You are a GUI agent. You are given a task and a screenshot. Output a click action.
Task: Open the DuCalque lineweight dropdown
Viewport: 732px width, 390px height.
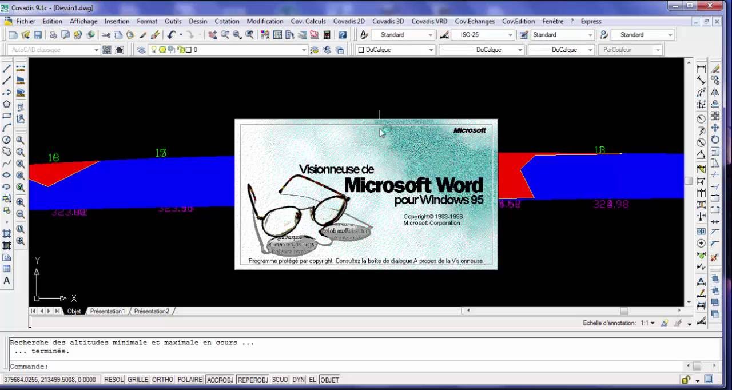pos(589,50)
